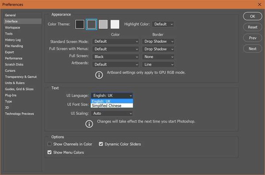Viewport: 265px width, 175px height.
Task: Click the restart notice info icon
Action: coord(89,124)
